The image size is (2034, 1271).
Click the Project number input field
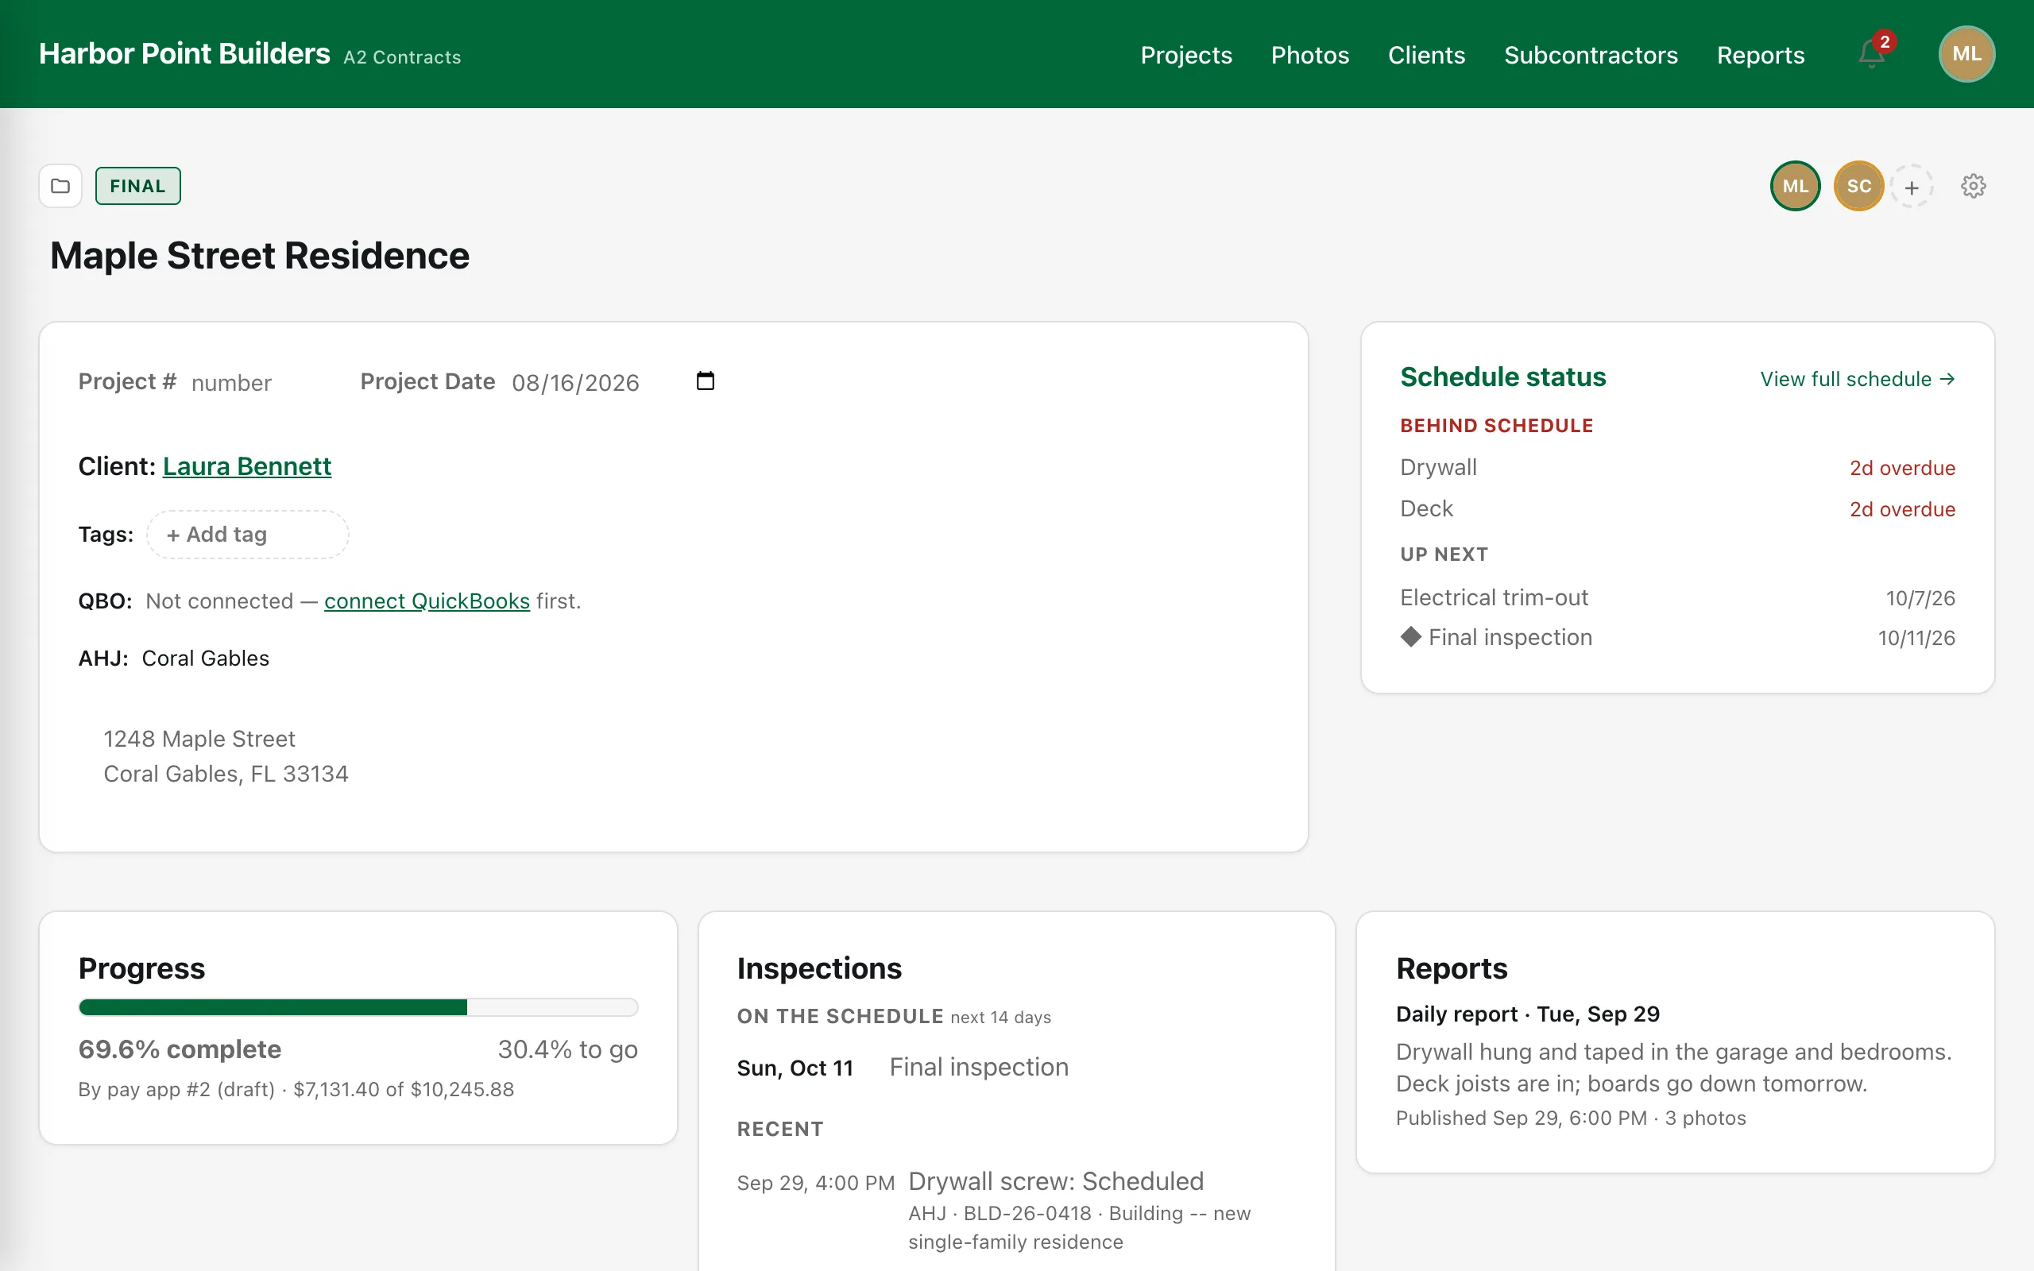tap(261, 382)
